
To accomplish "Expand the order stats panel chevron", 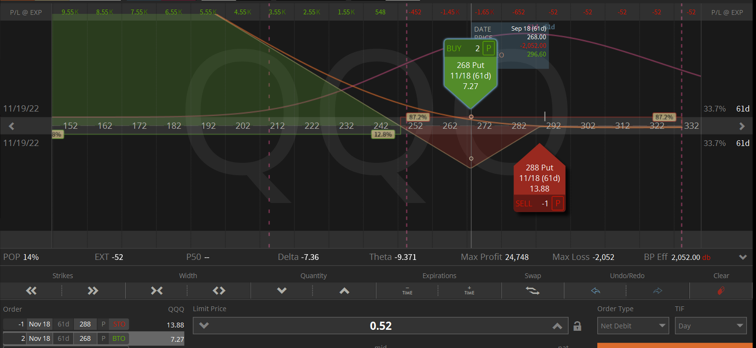I will (x=743, y=257).
